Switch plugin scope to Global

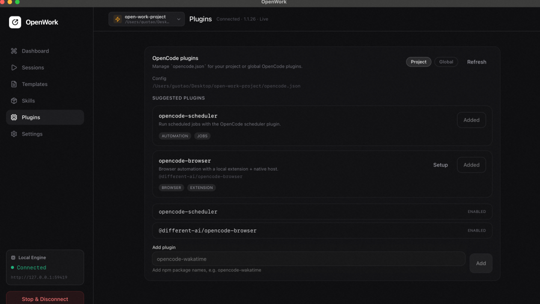point(446,62)
